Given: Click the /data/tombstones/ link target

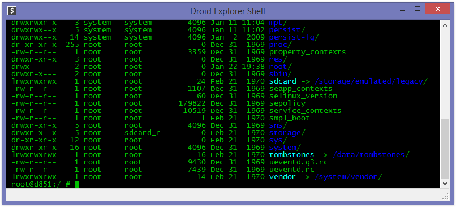Looking at the screenshot, I should coord(371,154).
